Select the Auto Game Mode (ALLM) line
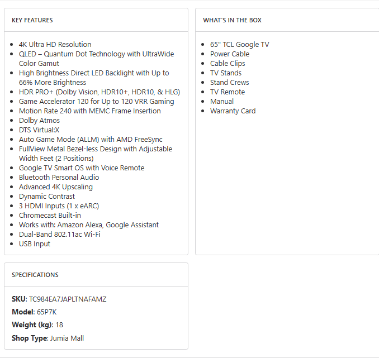The height and width of the screenshot is (358, 379). coord(90,139)
